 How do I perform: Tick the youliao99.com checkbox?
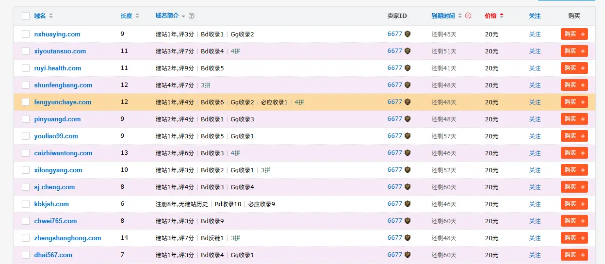pyautogui.click(x=26, y=136)
